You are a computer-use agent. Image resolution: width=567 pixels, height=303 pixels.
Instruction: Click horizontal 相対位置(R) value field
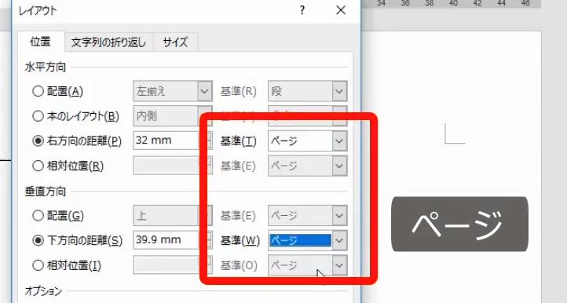click(x=166, y=166)
